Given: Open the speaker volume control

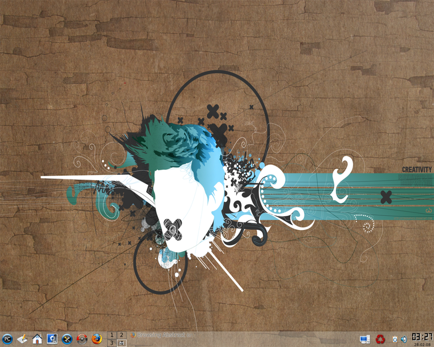Looking at the screenshot, I should (404, 339).
